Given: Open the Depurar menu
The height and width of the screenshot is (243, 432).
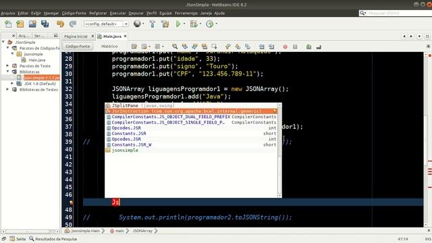Looking at the screenshot, I should click(136, 13).
